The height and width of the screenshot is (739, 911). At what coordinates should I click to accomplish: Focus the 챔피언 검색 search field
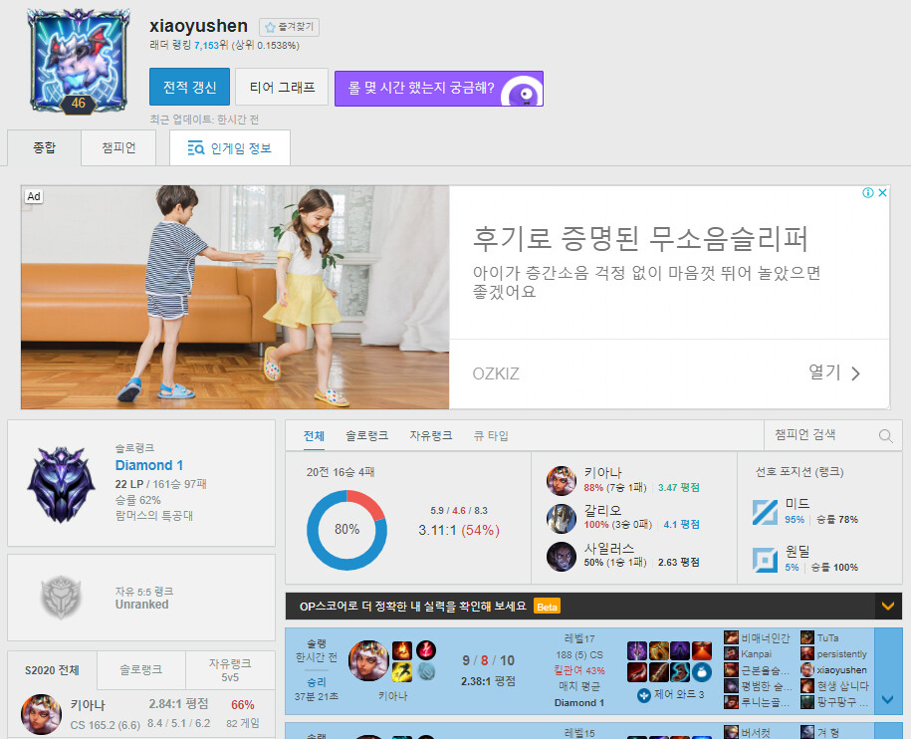[x=822, y=434]
